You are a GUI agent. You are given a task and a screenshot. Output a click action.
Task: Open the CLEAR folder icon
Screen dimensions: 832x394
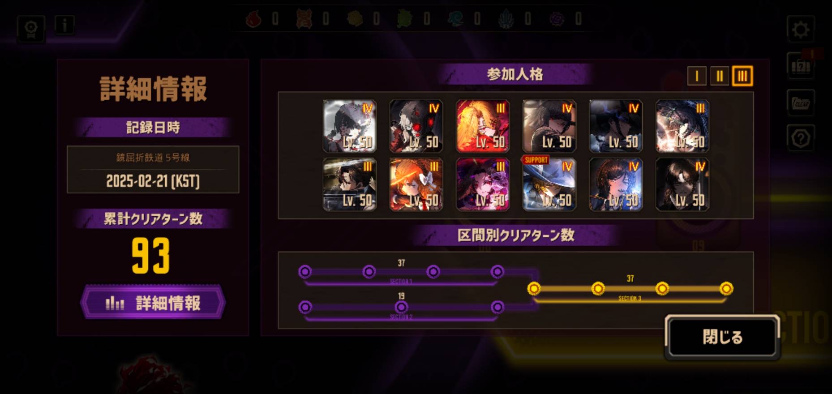pos(801,103)
